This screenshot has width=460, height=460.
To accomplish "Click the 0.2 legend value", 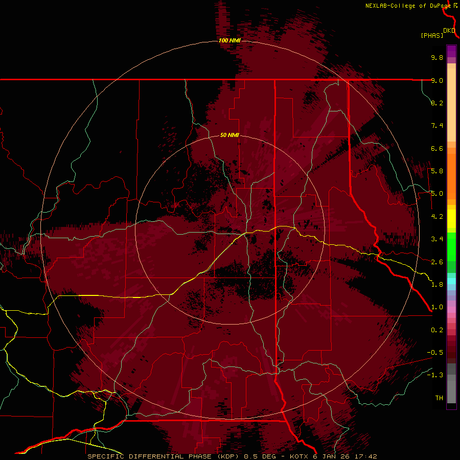I will 437,330.
